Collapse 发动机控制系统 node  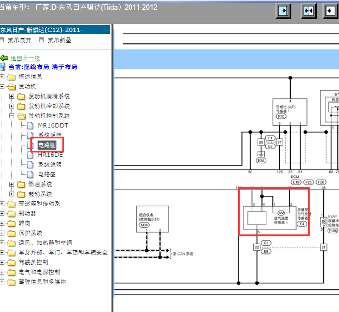click(x=12, y=116)
